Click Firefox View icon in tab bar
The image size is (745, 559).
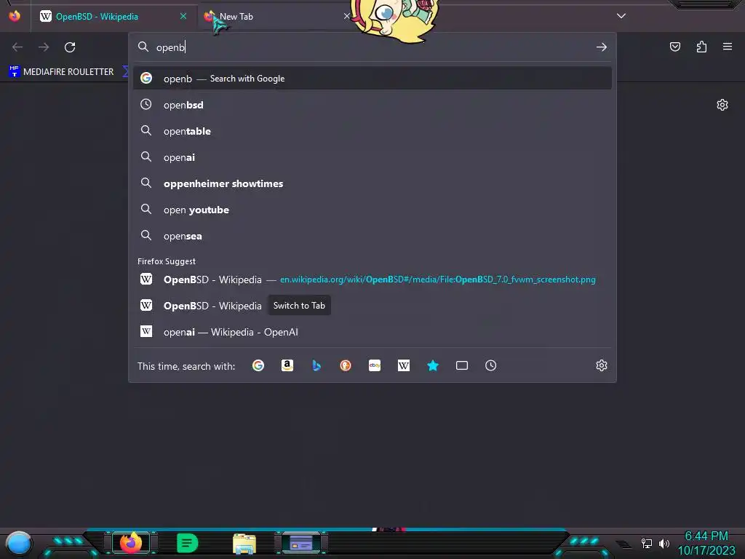tap(15, 16)
